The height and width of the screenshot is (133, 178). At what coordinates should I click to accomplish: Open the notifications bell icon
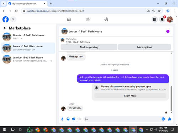click(x=162, y=20)
